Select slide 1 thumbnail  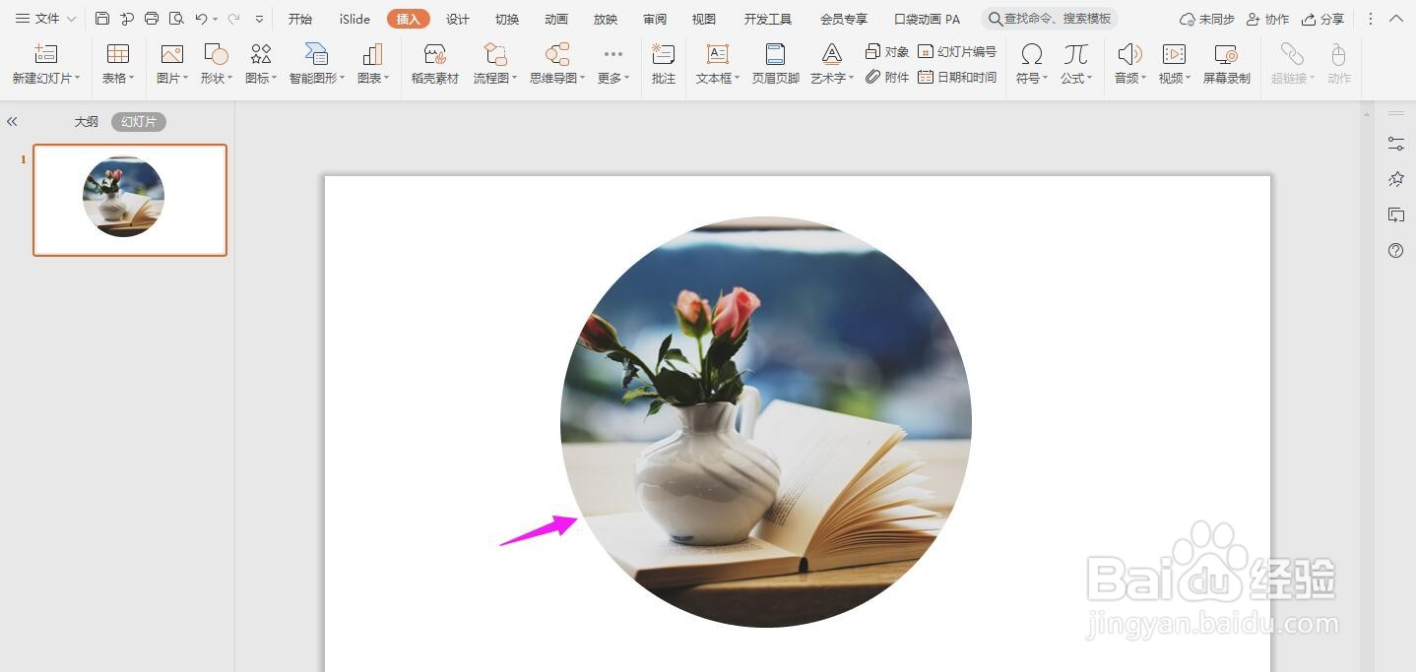[x=130, y=200]
